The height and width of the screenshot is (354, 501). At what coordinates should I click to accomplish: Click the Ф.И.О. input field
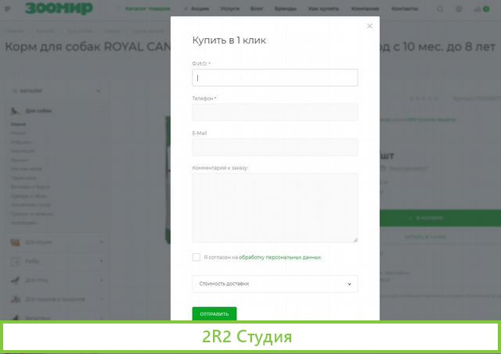point(275,77)
